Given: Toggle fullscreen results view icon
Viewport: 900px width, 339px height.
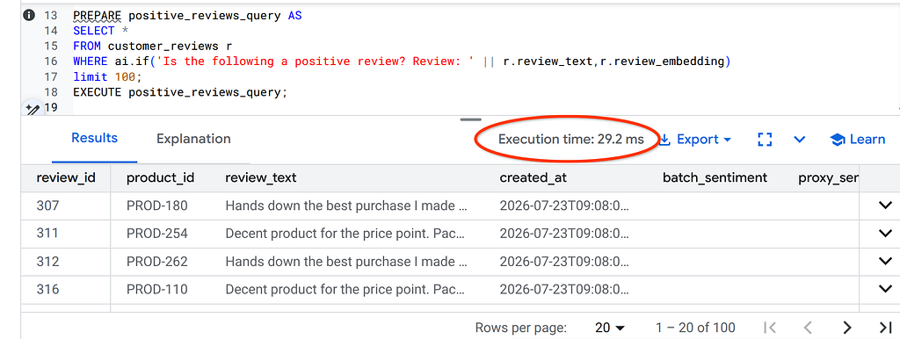Looking at the screenshot, I should (x=765, y=140).
